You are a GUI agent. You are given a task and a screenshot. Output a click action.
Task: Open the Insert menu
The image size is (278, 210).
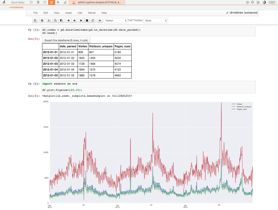tap(69, 13)
